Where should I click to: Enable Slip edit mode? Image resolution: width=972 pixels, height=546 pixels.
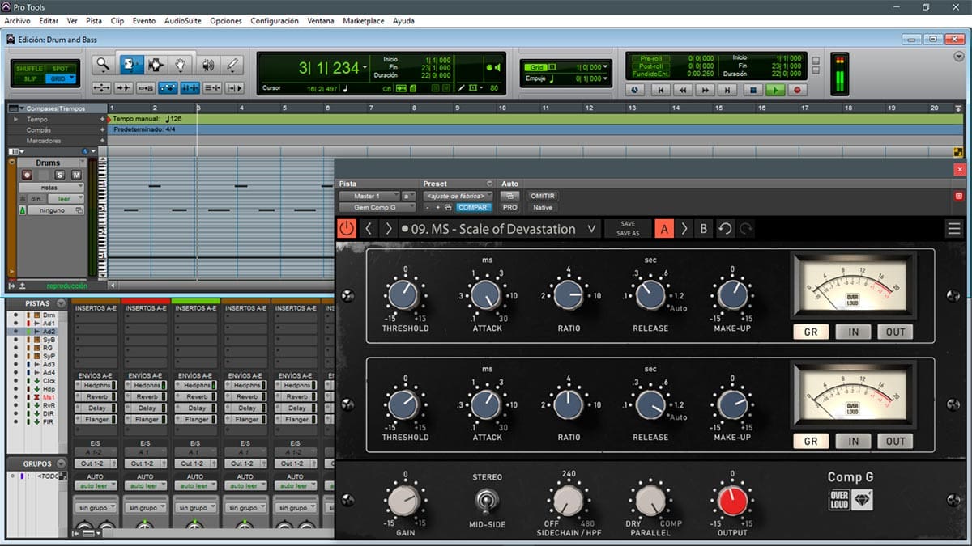[x=30, y=78]
